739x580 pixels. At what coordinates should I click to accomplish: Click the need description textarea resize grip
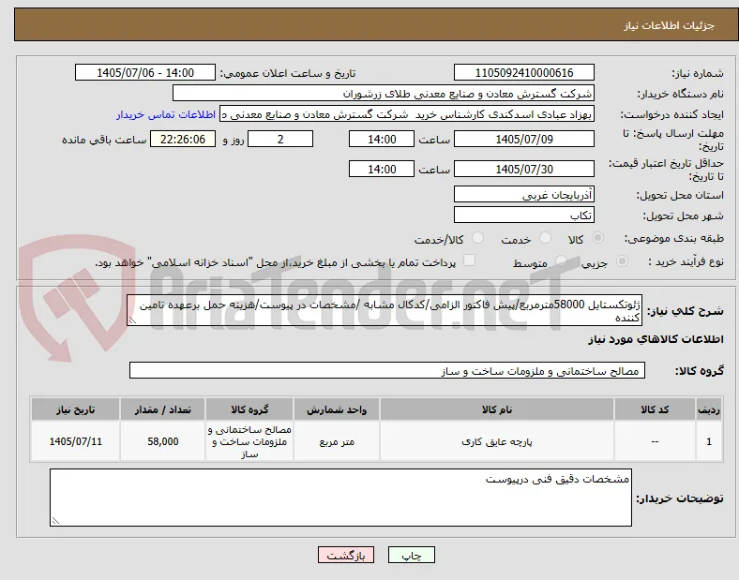coord(131,320)
